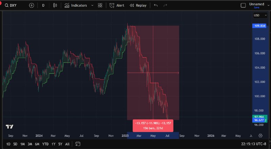Viewport: 271px width, 149px height.
Task: Change the D timeframe interval
Action: click(x=43, y=5)
